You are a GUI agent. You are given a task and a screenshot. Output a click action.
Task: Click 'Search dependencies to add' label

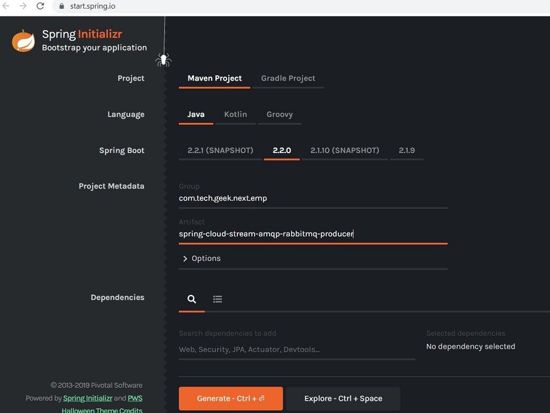coord(228,334)
